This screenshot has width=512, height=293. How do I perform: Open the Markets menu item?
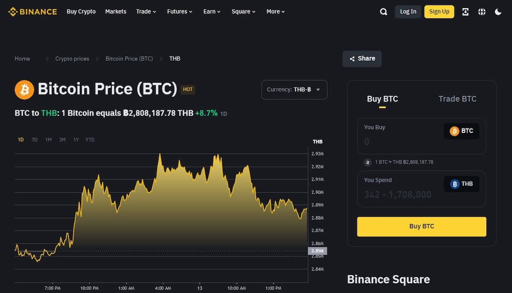(116, 11)
